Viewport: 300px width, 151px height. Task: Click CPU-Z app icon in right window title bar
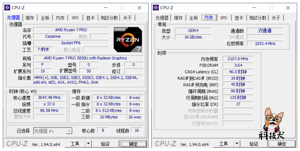tap(156, 8)
